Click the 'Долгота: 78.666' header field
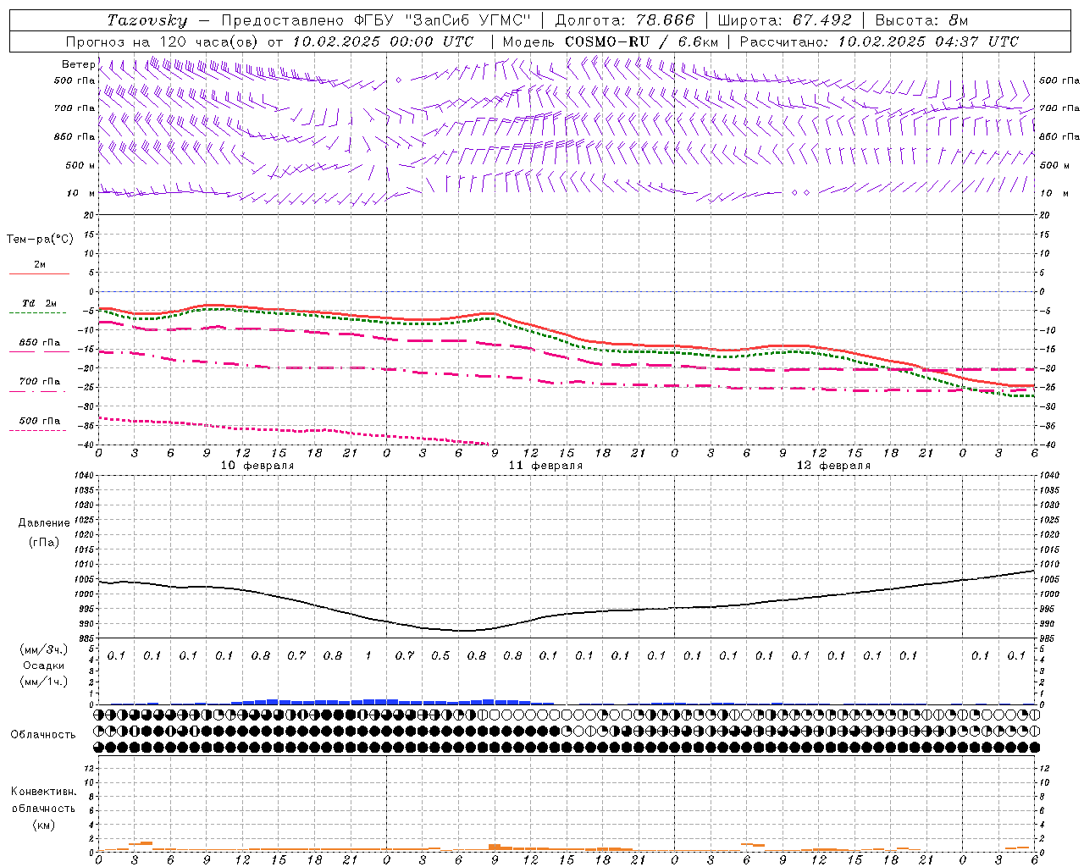Image resolution: width=1084 pixels, height=867 pixels. coord(624,20)
